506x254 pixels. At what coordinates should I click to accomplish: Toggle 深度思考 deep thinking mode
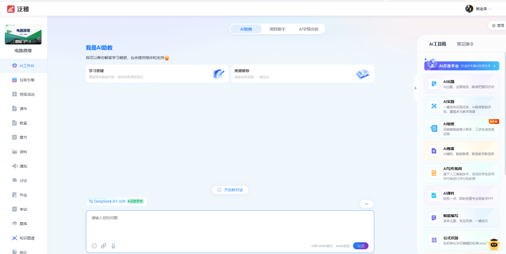coord(135,201)
